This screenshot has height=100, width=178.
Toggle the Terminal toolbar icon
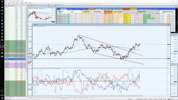[17, 4]
